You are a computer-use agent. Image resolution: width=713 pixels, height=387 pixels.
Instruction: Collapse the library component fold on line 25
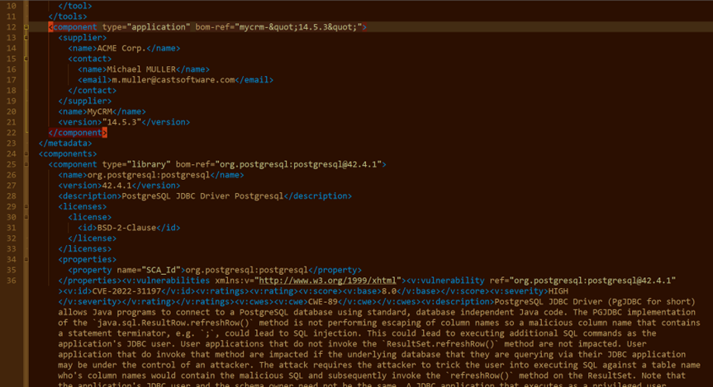click(x=27, y=164)
